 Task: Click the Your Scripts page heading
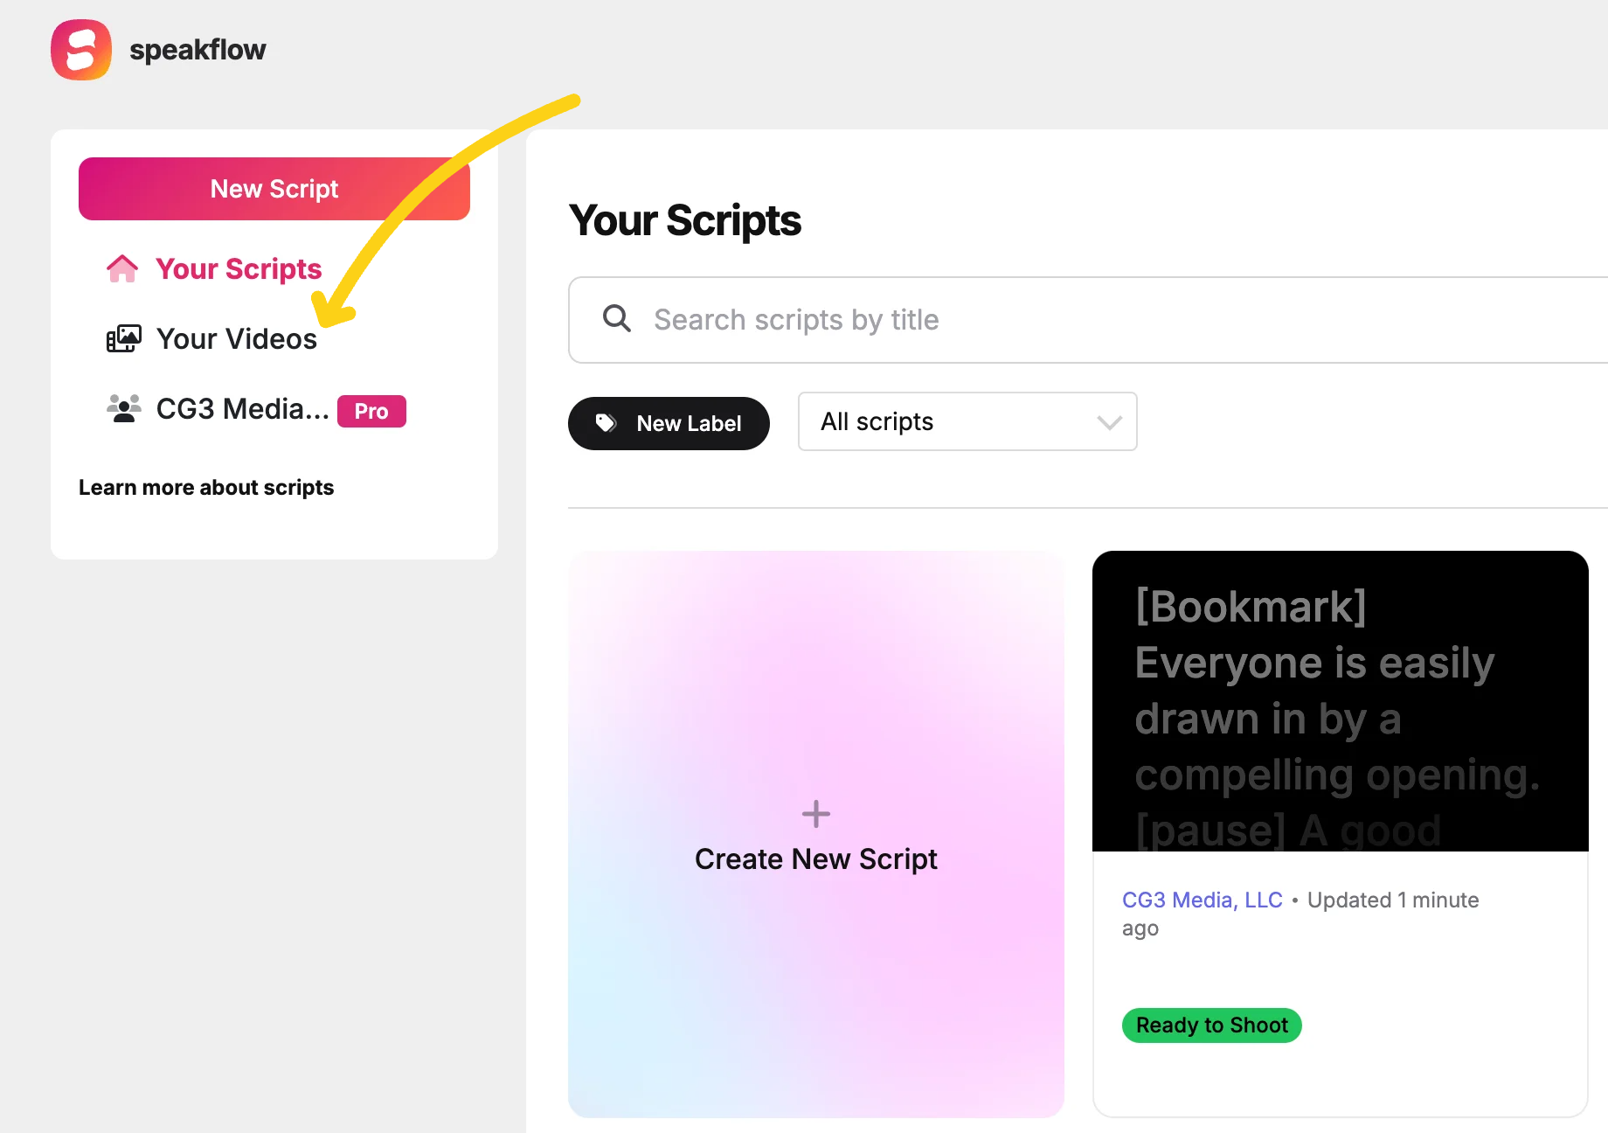point(685,220)
